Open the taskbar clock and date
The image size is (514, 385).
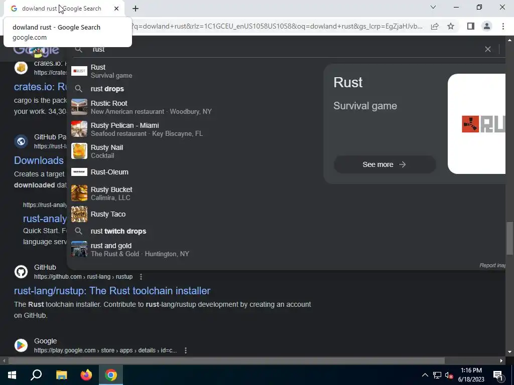(x=471, y=375)
